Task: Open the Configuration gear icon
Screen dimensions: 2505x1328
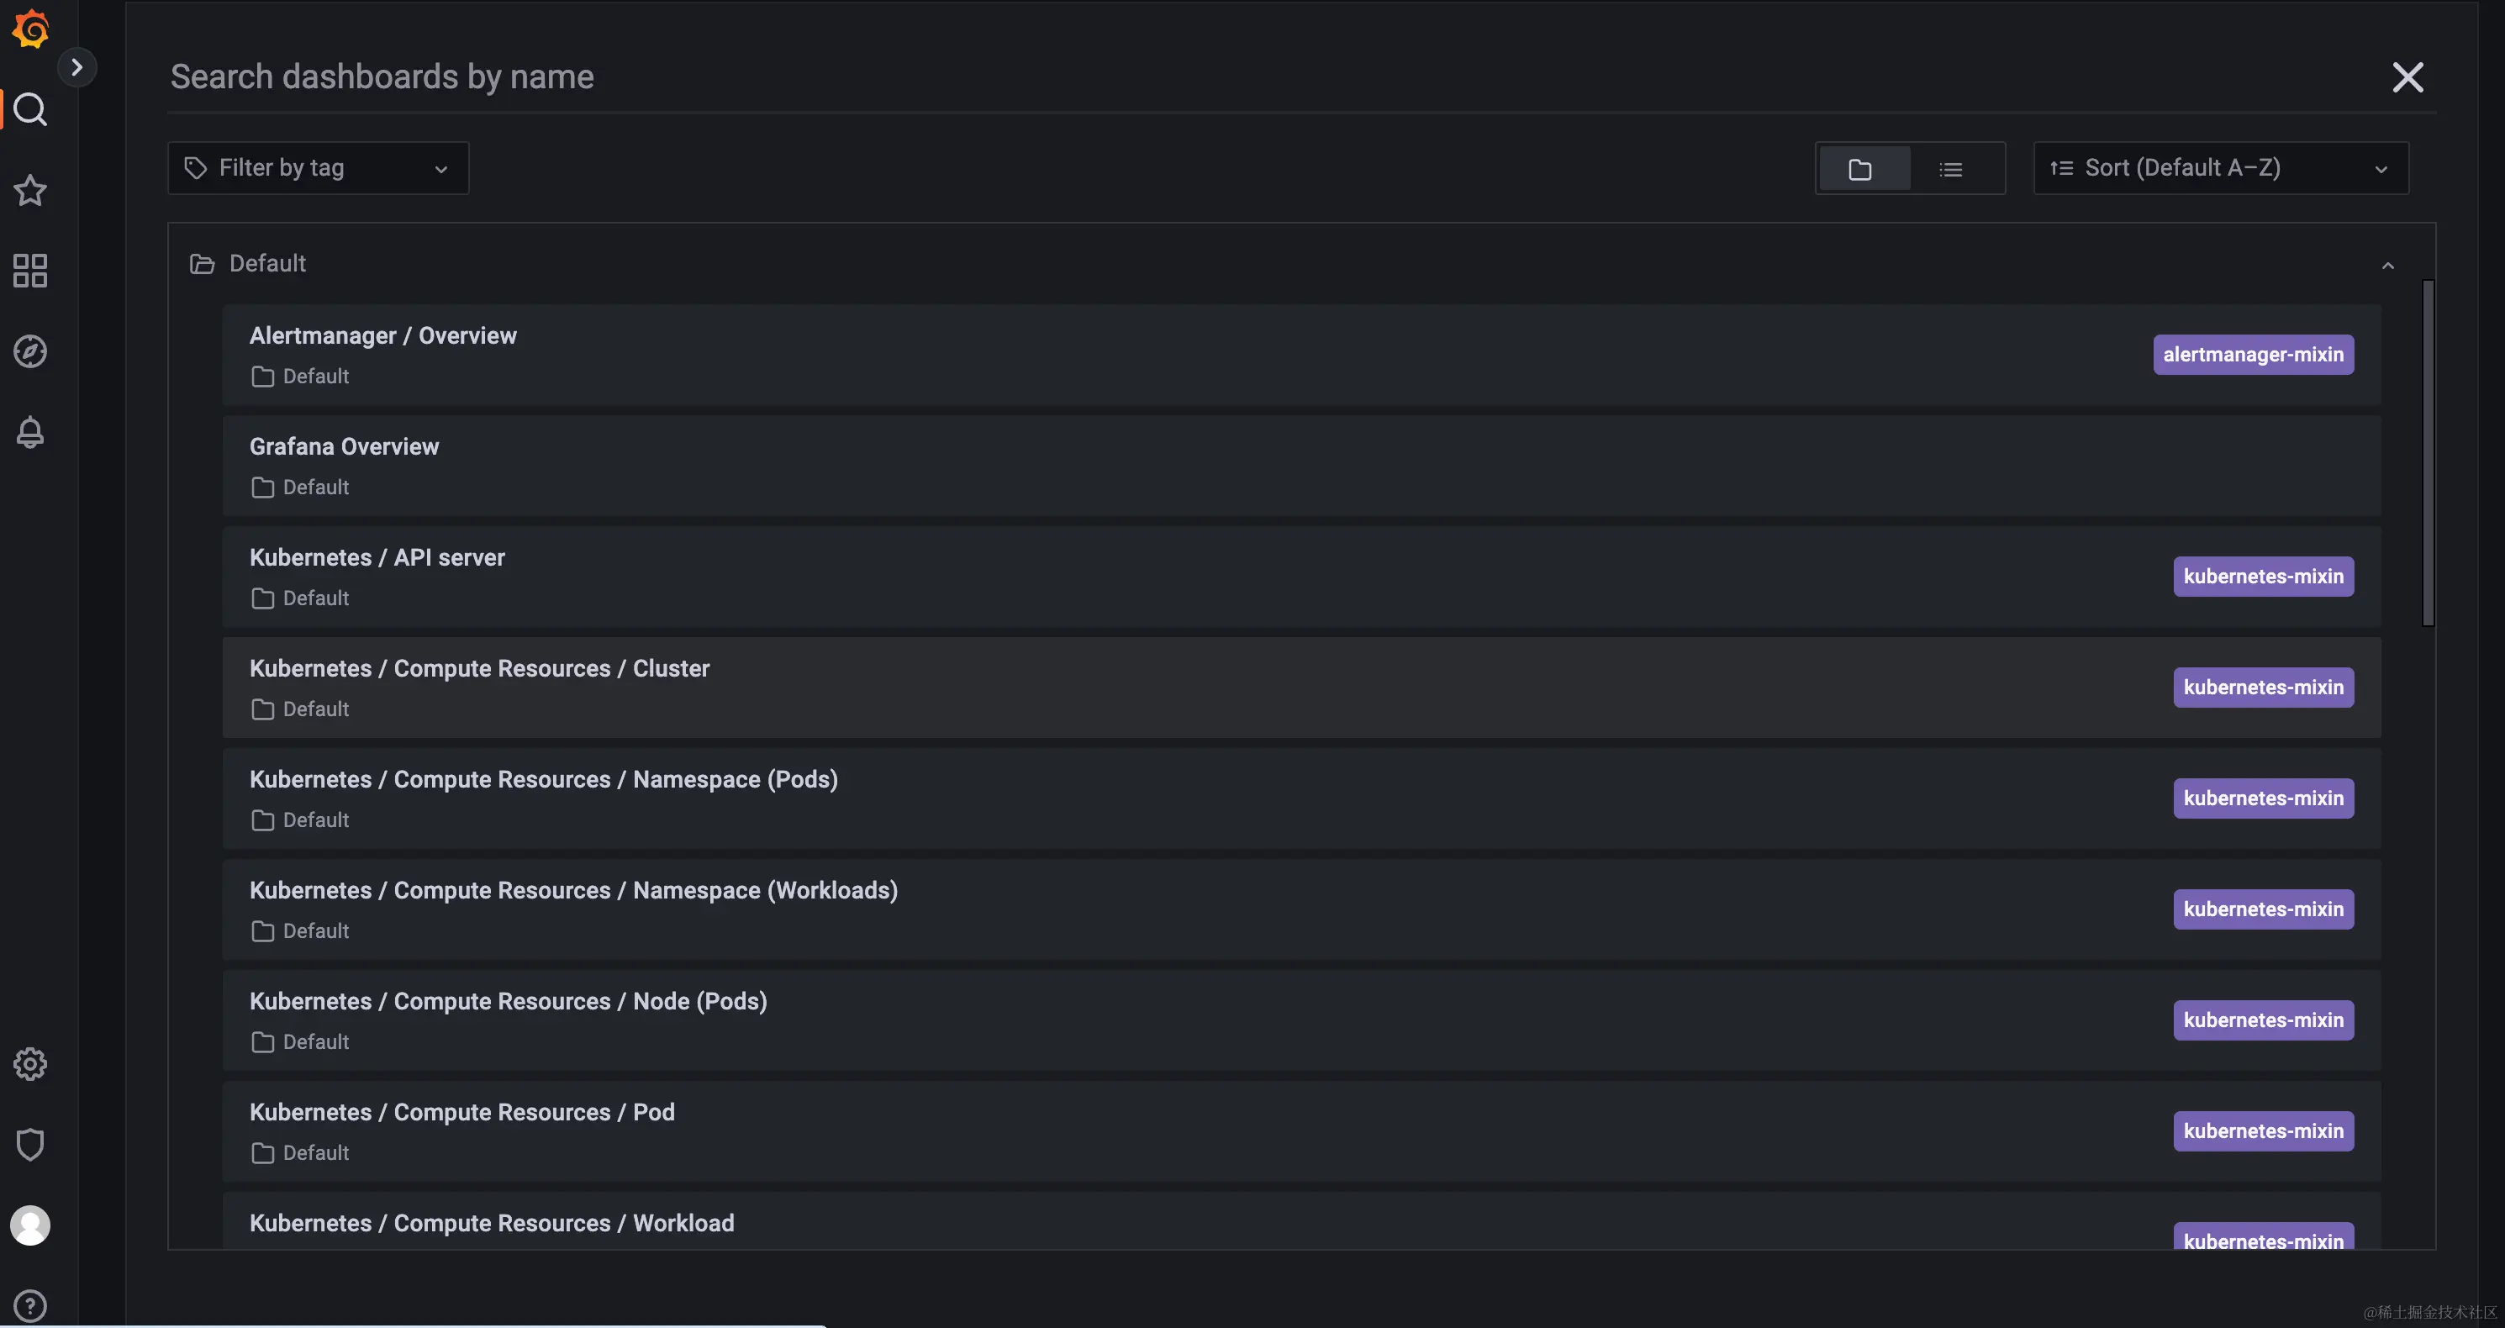Action: pos(30,1065)
